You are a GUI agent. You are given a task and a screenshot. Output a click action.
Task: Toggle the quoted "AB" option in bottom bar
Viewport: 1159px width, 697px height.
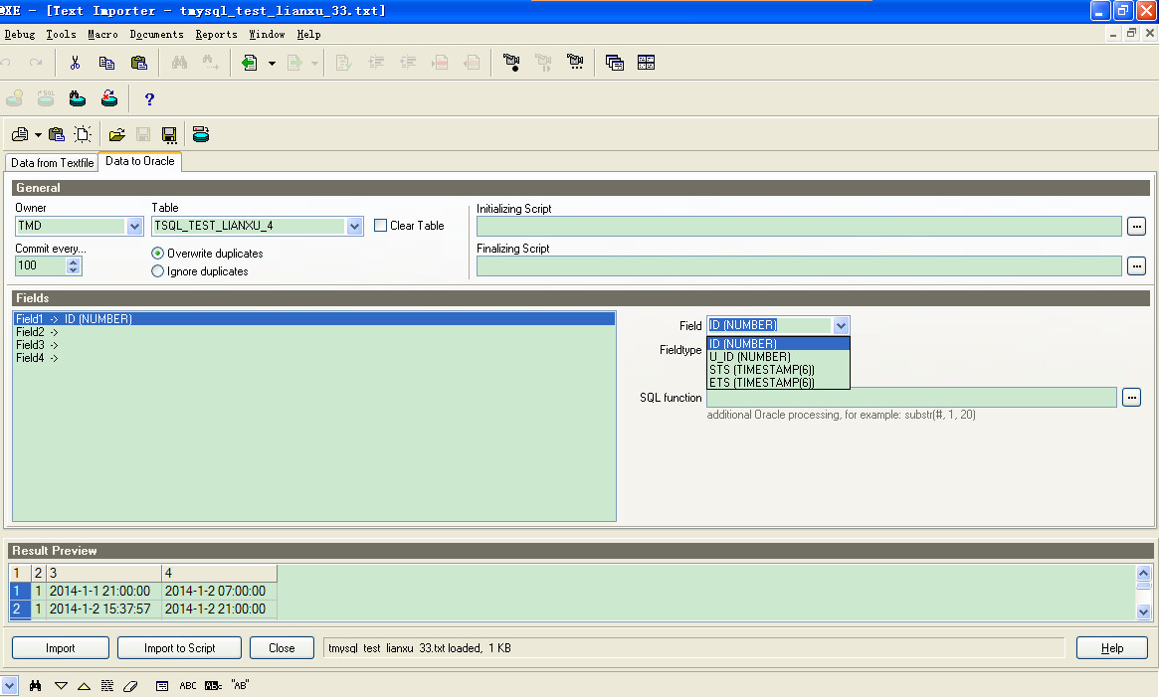[240, 685]
